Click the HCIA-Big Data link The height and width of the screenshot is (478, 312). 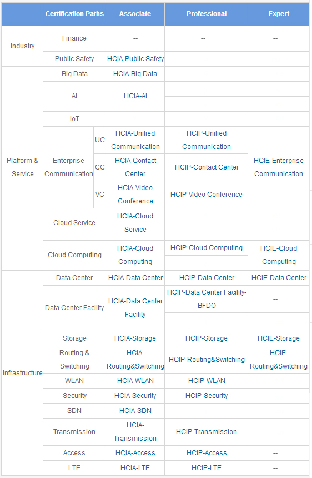click(135, 74)
